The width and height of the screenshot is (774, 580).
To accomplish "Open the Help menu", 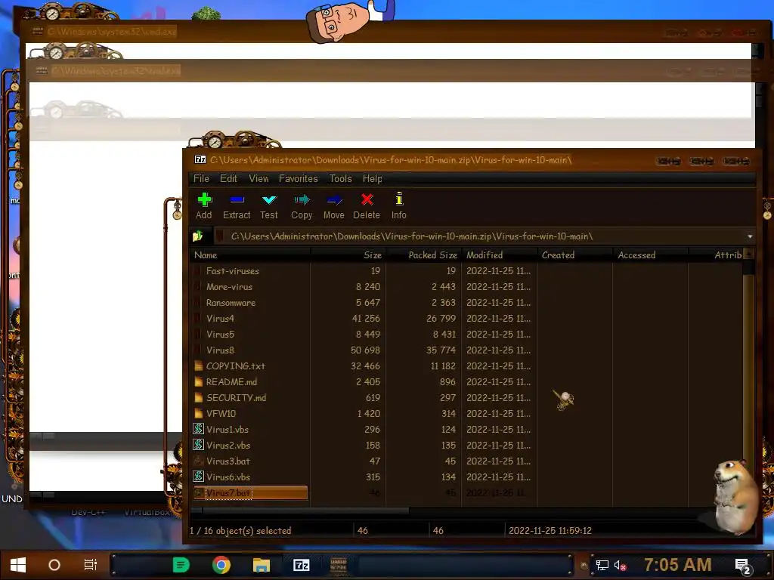I will [x=373, y=178].
